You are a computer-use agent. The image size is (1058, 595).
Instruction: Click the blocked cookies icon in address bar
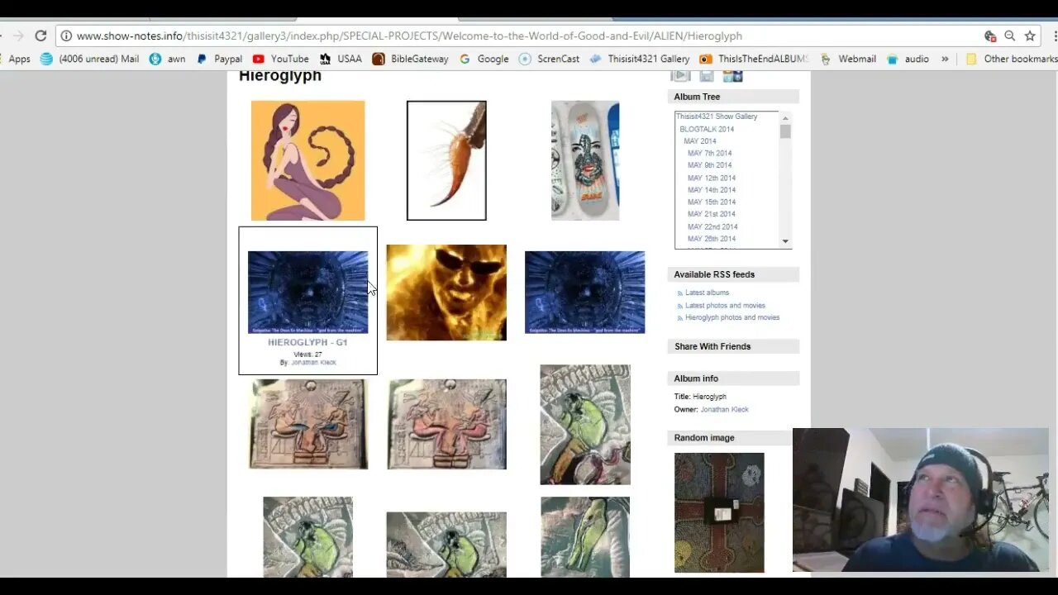pyautogui.click(x=990, y=36)
